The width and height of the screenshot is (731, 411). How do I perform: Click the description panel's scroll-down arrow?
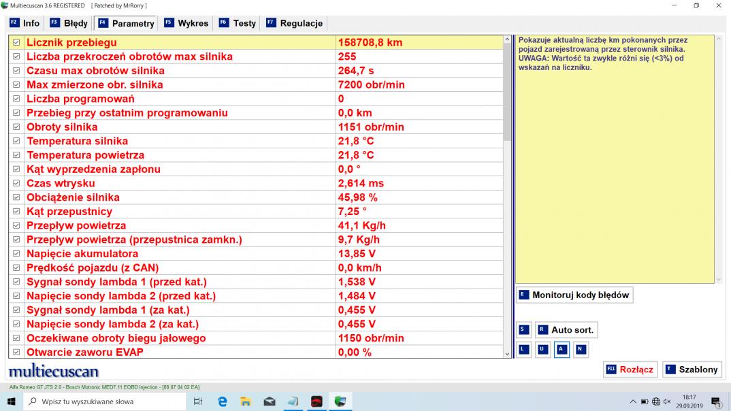click(x=719, y=279)
